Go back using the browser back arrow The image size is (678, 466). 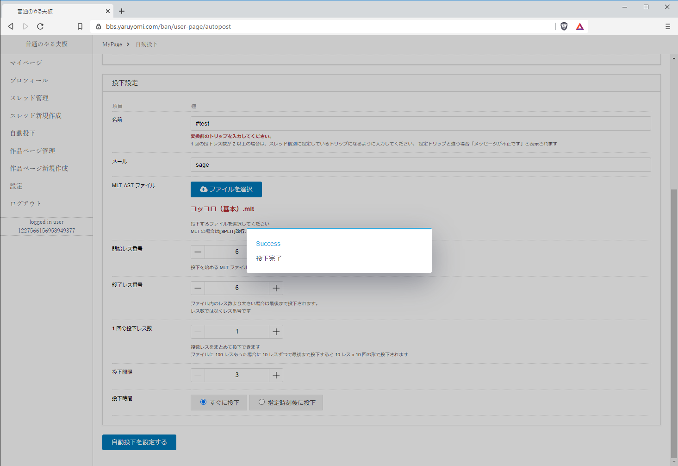click(11, 26)
